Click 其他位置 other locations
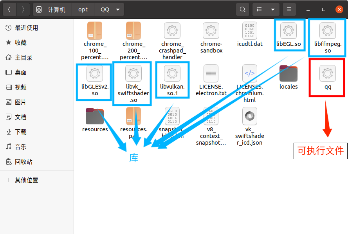 point(37,180)
